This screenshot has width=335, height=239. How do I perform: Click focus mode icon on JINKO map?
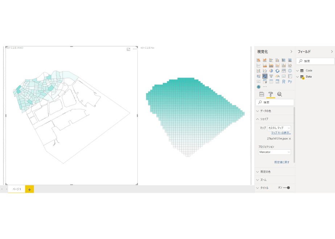[128, 49]
